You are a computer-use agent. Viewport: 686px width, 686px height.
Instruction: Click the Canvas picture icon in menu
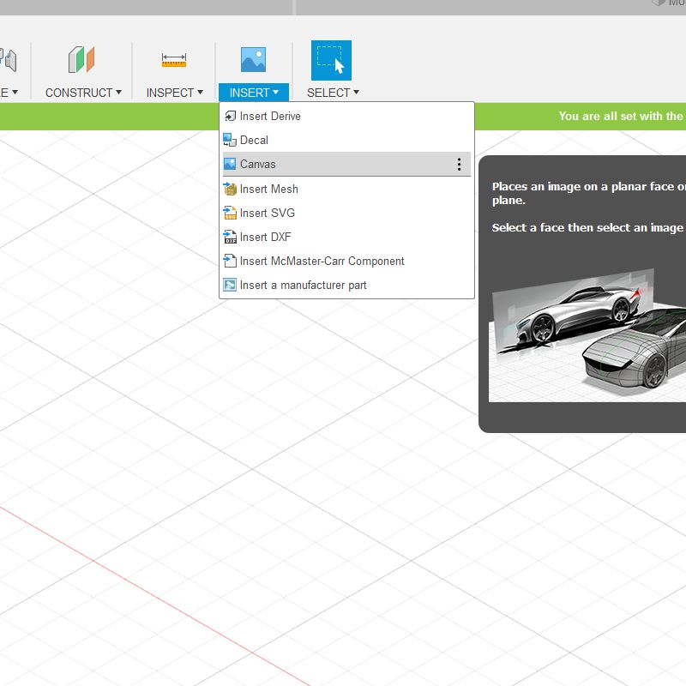(230, 164)
